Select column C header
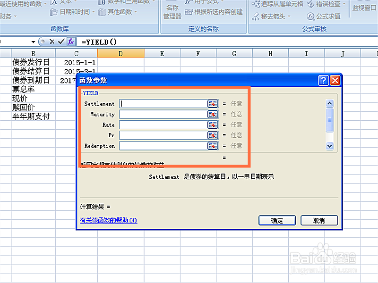 pyautogui.click(x=77, y=53)
